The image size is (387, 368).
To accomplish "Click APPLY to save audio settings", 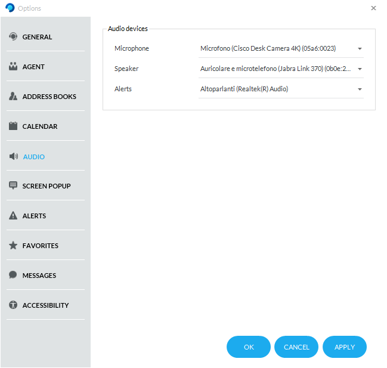I will (x=344, y=347).
